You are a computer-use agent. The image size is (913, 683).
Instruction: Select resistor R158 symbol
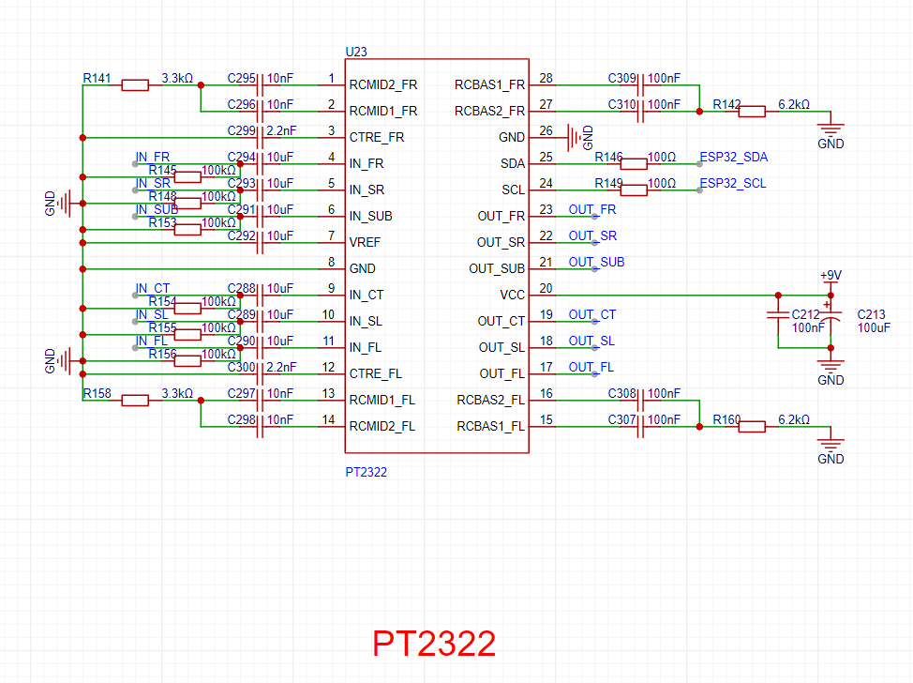click(x=135, y=401)
